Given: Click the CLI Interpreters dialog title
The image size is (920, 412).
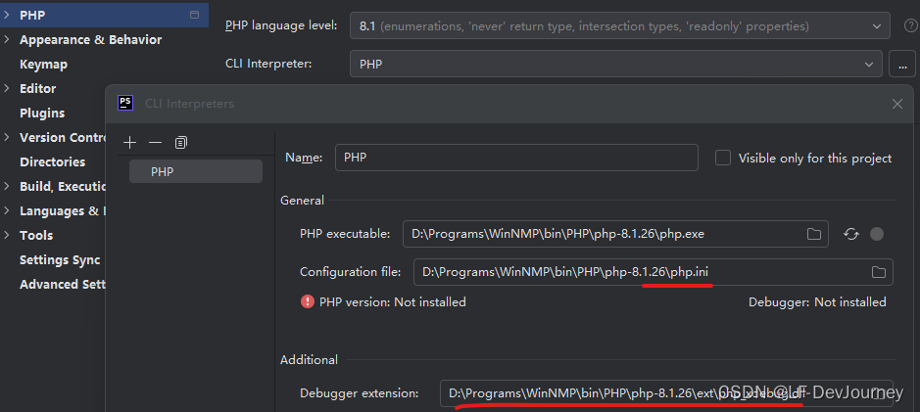Looking at the screenshot, I should [189, 104].
